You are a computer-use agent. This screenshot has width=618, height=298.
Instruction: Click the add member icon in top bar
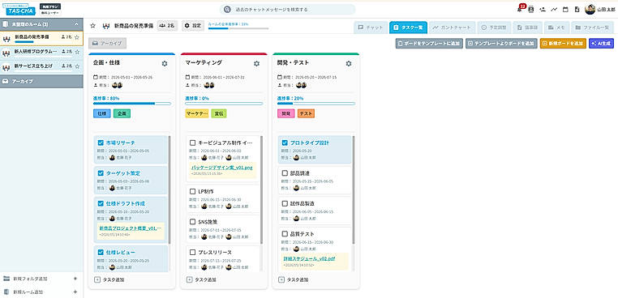click(543, 9)
